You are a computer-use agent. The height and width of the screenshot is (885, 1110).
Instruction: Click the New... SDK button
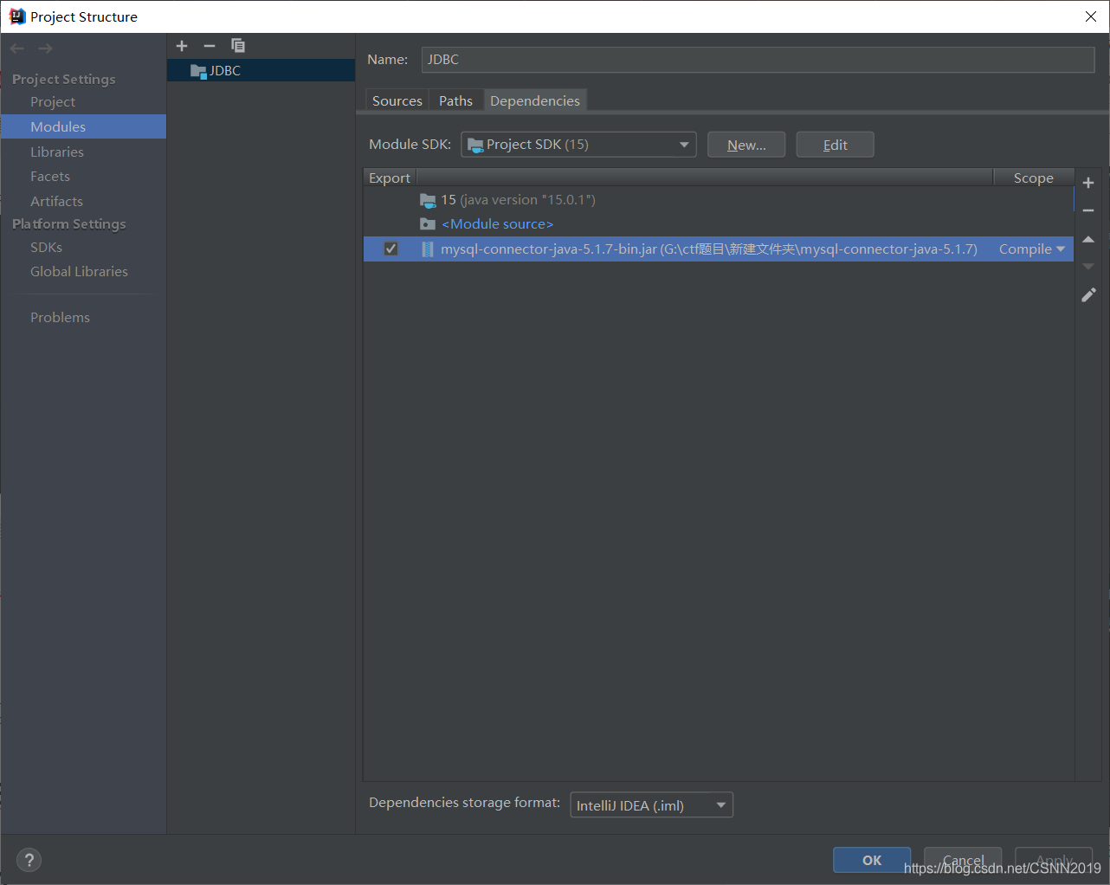pos(746,145)
